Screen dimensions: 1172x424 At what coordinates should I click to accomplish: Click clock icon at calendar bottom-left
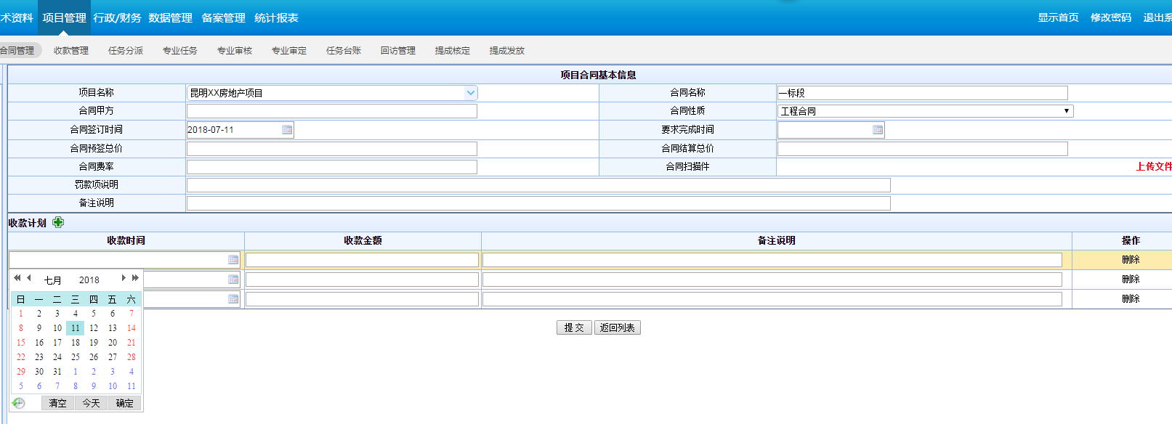tap(19, 403)
